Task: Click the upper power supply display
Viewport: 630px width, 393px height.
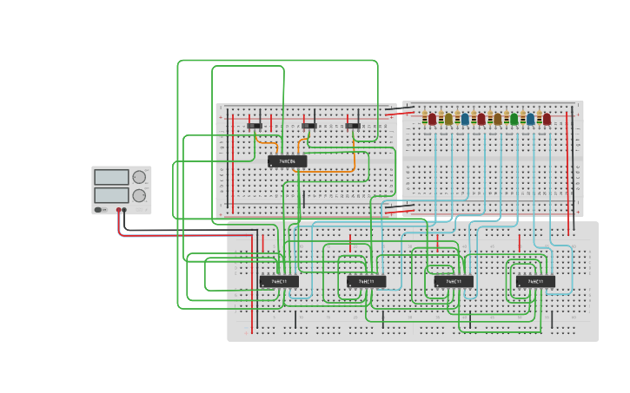Action: 111,177
